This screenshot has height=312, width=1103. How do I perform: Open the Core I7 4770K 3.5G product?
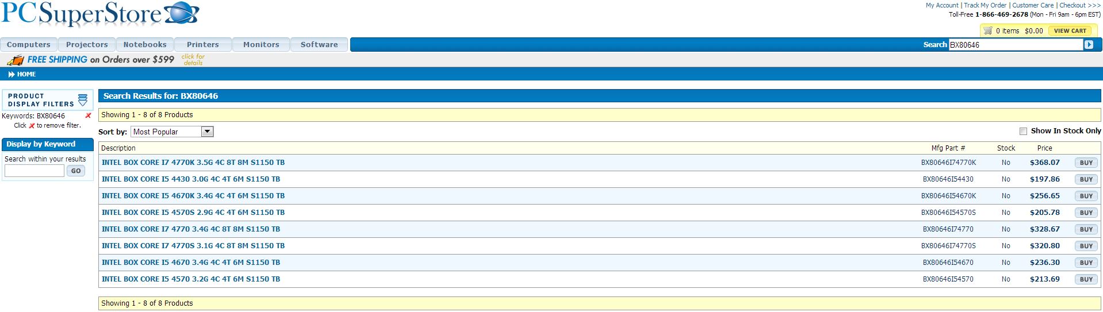193,163
